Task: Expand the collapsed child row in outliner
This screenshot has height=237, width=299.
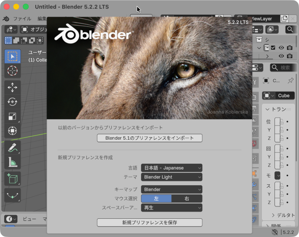Action: pos(267,56)
